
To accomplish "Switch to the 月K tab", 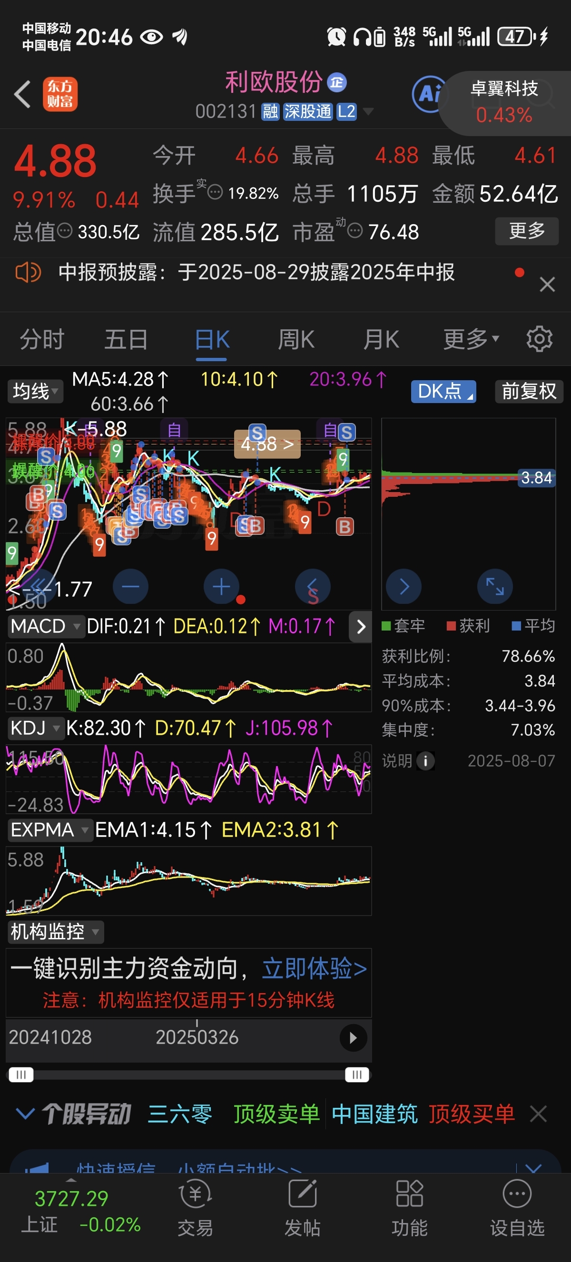I will coord(381,339).
